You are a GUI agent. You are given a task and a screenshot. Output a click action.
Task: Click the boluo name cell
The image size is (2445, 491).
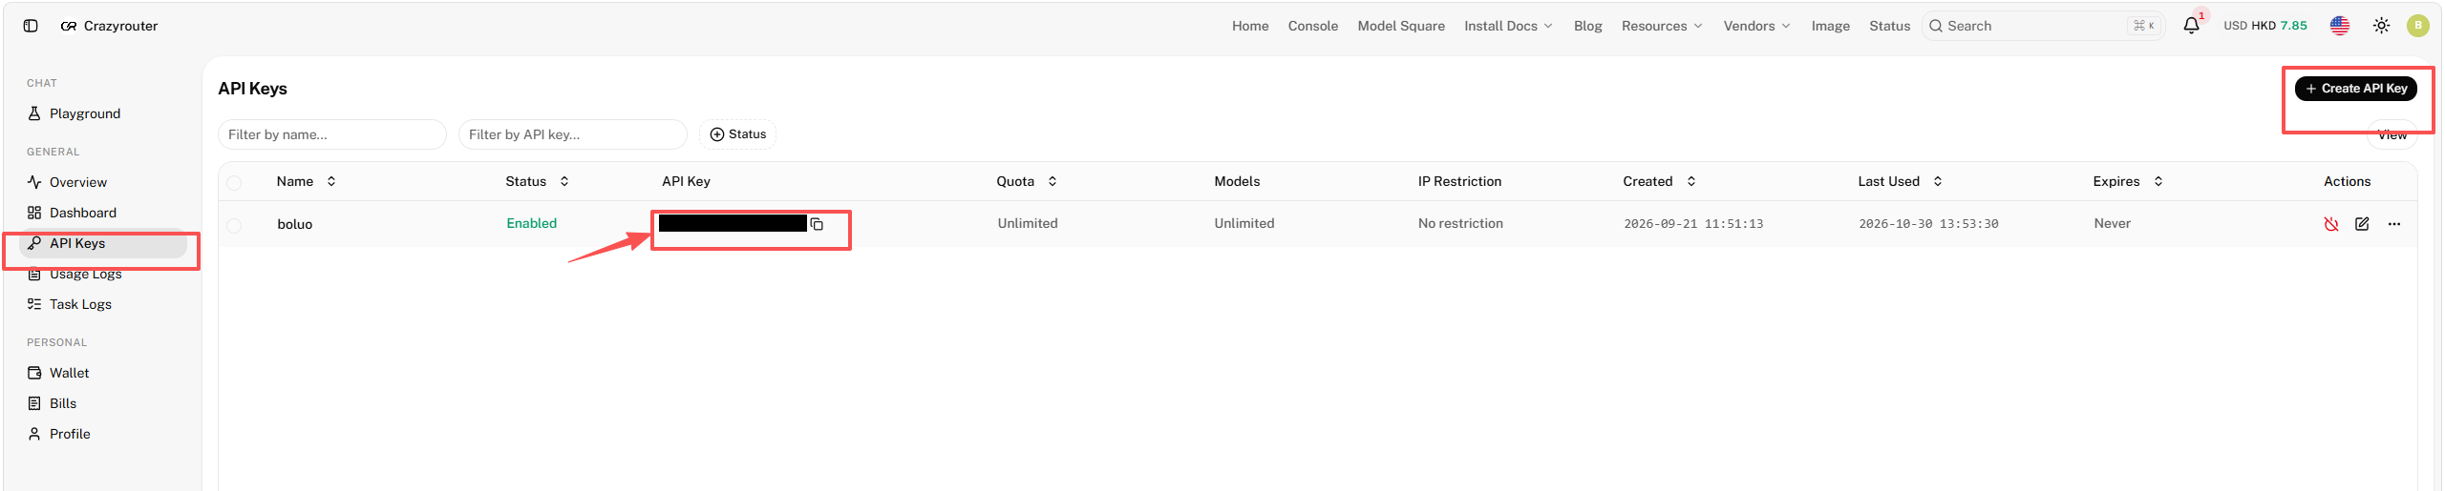coord(294,224)
